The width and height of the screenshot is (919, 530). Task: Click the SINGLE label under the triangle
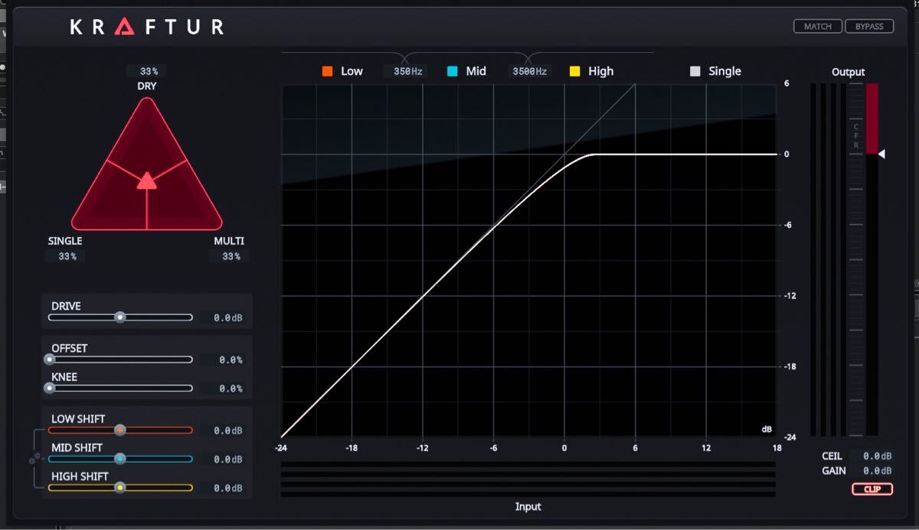[65, 241]
